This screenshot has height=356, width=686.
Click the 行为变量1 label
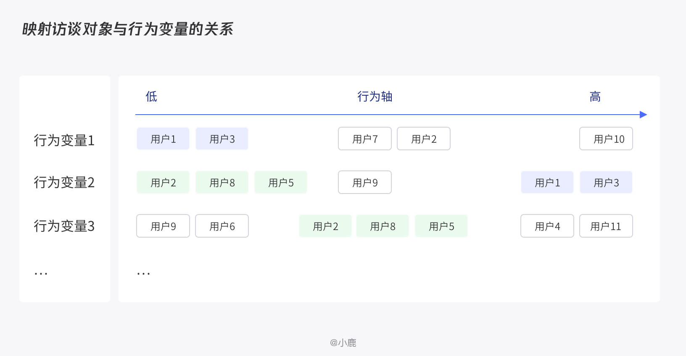64,140
